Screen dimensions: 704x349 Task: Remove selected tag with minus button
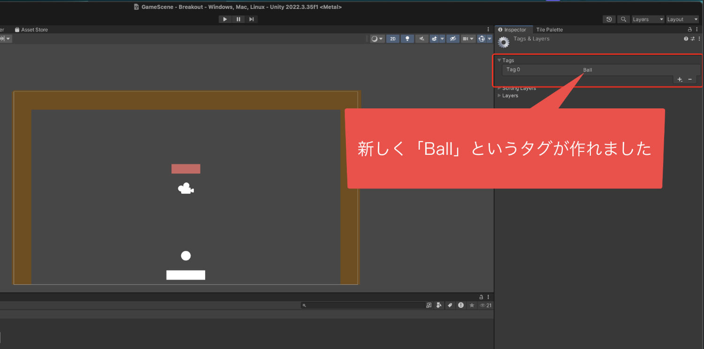(690, 80)
